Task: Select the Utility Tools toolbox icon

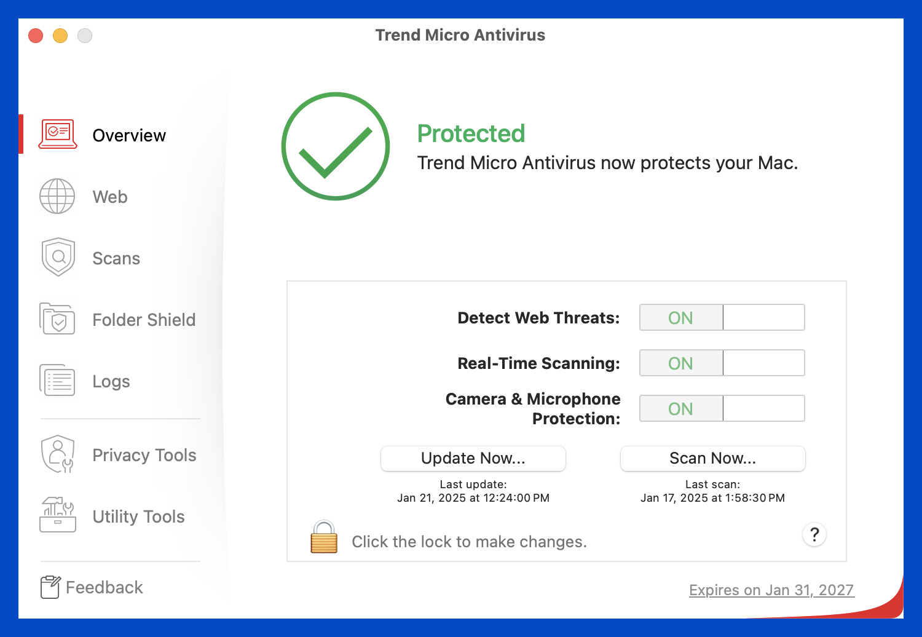Action: pos(58,515)
